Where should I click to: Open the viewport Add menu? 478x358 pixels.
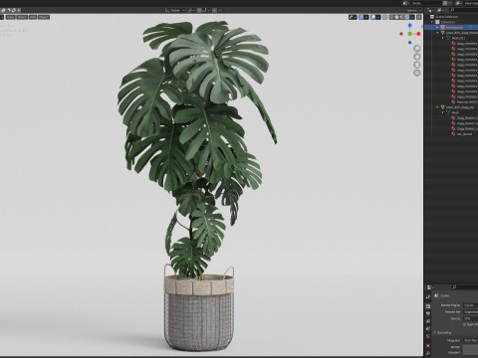pyautogui.click(x=33, y=17)
